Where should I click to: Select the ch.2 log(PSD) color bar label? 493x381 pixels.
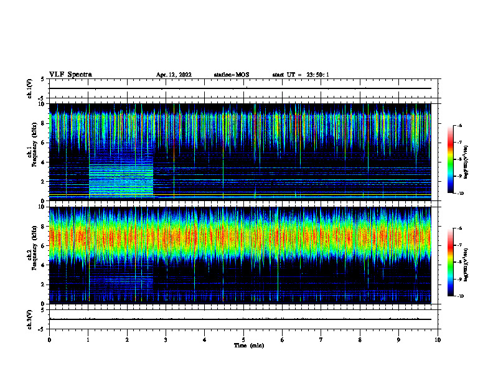pyautogui.click(x=466, y=265)
